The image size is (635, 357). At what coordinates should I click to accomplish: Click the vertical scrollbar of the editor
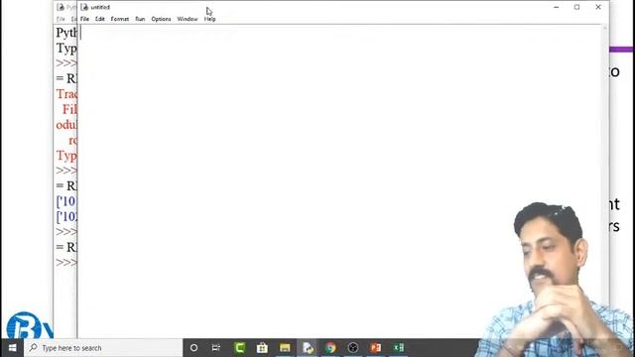coord(605,180)
